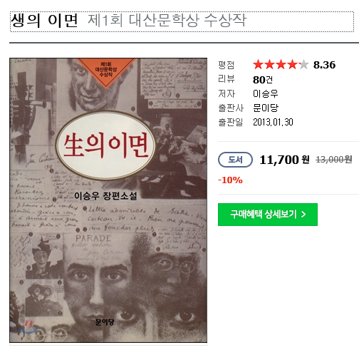
Task: Click the first red rating star
Action: [258, 65]
